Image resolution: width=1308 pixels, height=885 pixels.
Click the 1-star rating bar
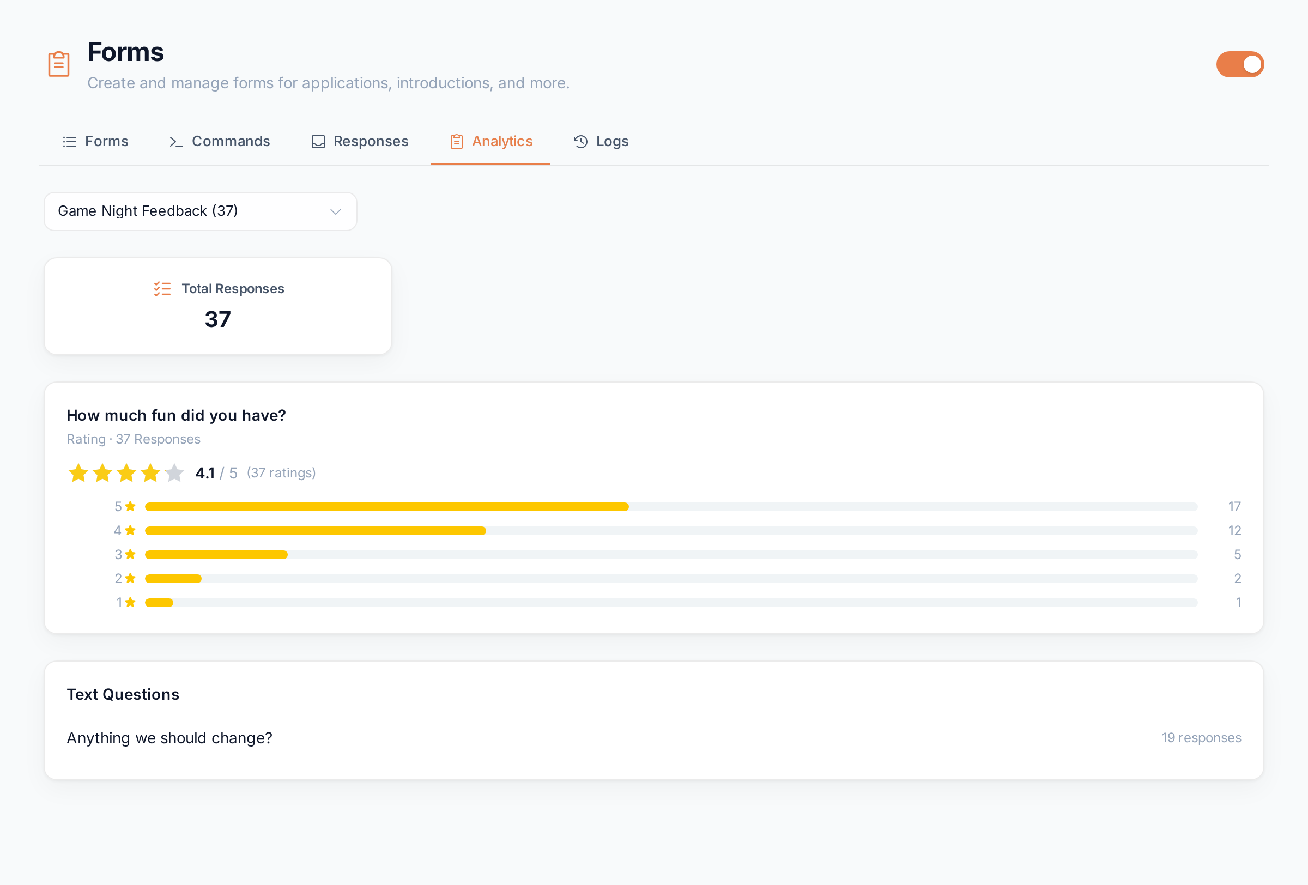coord(671,603)
